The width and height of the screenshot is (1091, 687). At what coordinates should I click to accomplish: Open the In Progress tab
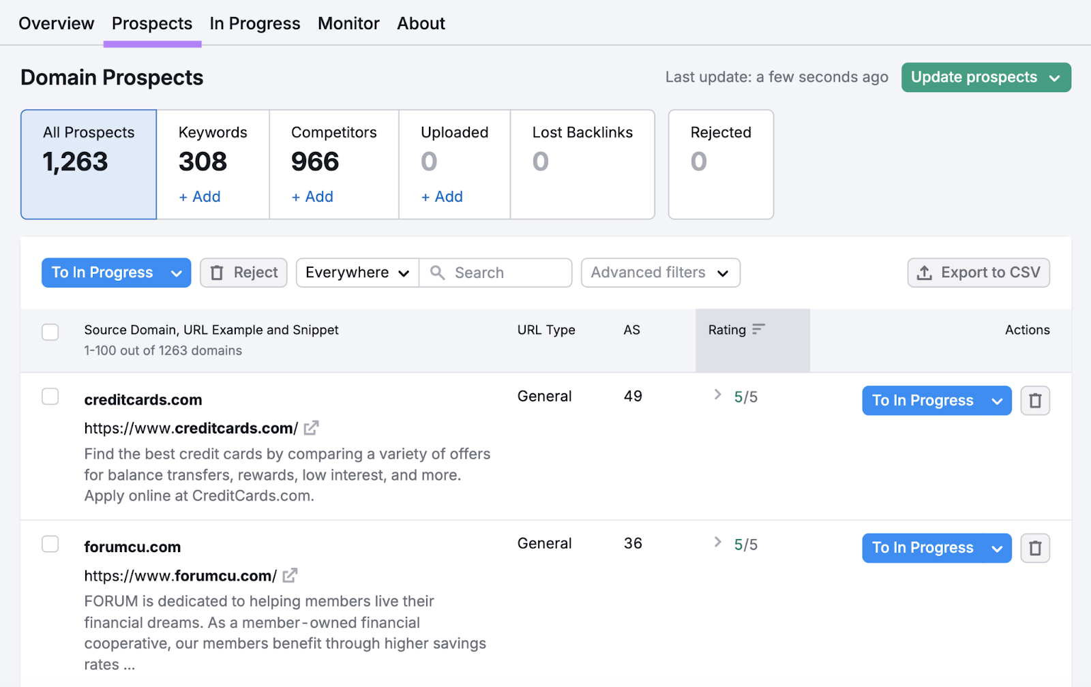[x=254, y=23]
